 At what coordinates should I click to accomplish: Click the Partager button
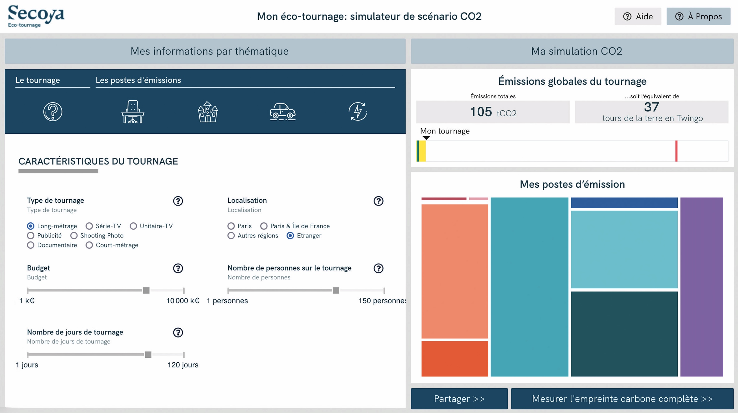[x=459, y=399]
